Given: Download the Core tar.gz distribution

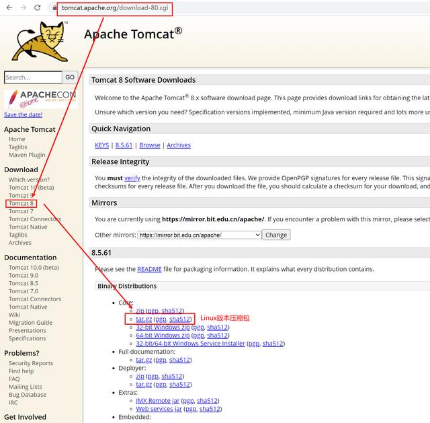Looking at the screenshot, I should [144, 319].
